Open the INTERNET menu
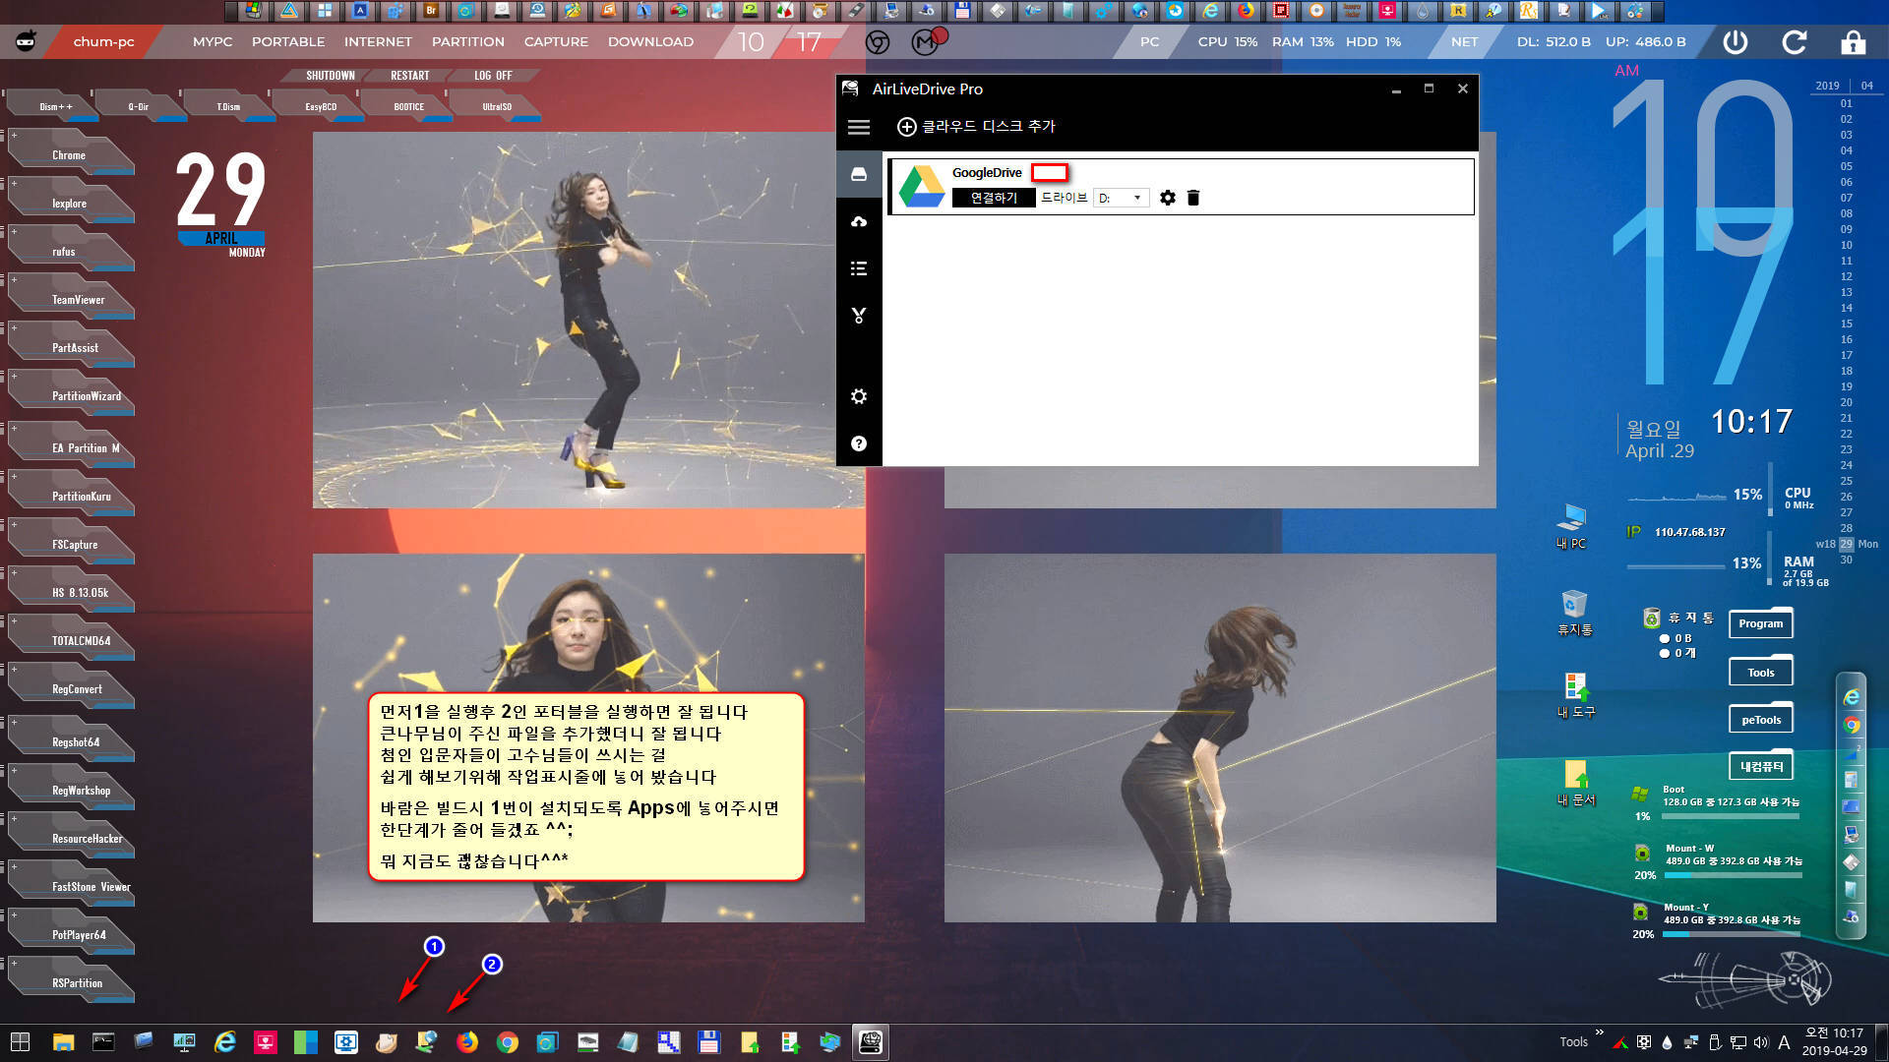1889x1062 pixels. [x=378, y=41]
